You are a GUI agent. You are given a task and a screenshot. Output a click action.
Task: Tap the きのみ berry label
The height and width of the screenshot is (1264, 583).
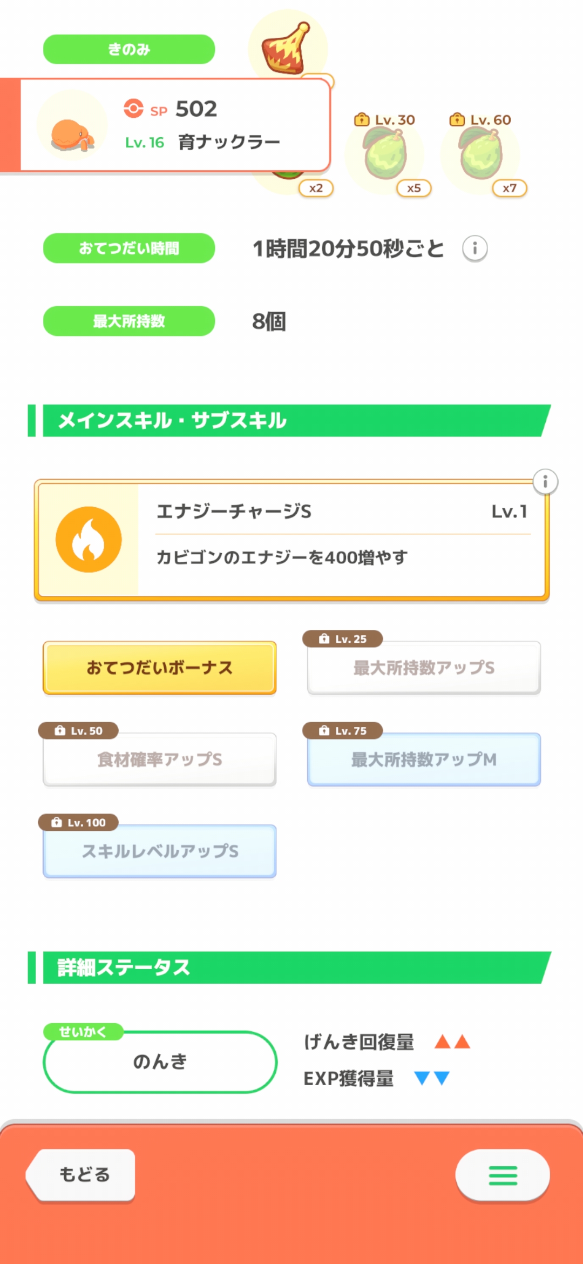click(129, 49)
